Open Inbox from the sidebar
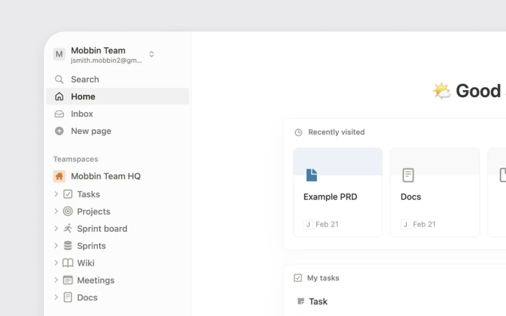 (x=82, y=114)
